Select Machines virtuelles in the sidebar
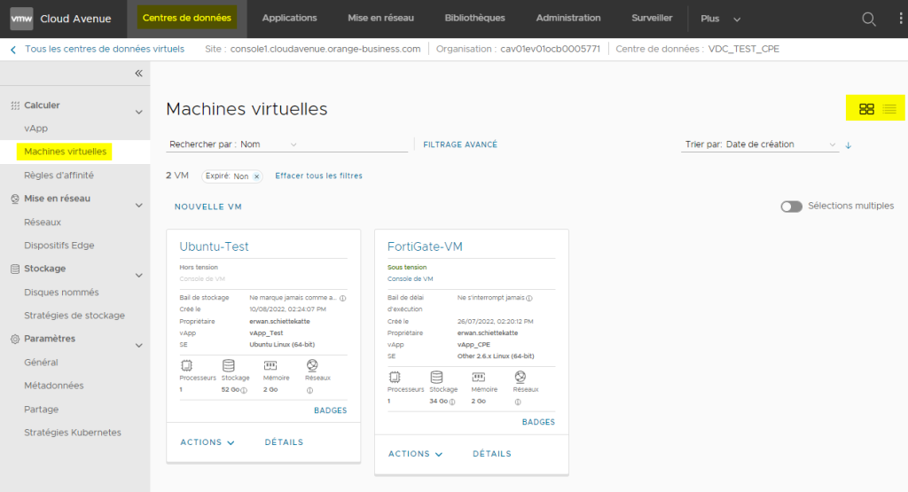Image resolution: width=908 pixels, height=492 pixels. [x=65, y=152]
